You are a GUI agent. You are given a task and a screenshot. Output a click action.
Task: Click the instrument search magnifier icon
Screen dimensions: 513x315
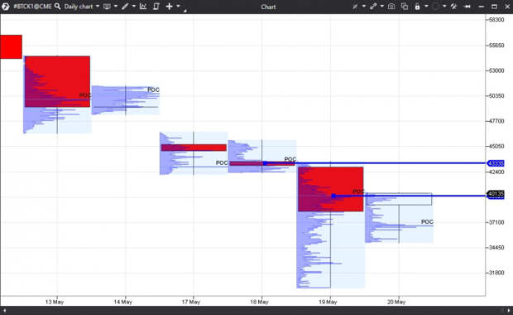pos(58,7)
